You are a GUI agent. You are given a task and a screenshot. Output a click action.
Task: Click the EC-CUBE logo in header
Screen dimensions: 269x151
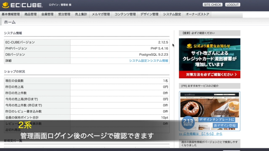coord(22,5)
